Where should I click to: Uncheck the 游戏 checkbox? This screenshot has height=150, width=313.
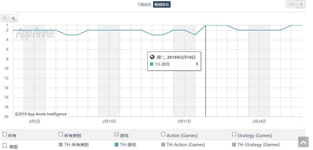click(x=116, y=134)
